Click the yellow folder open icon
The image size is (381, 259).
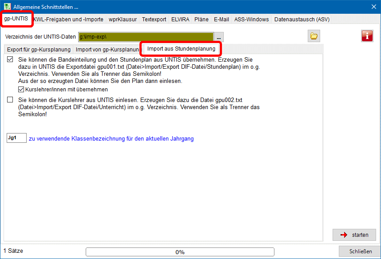click(x=314, y=36)
